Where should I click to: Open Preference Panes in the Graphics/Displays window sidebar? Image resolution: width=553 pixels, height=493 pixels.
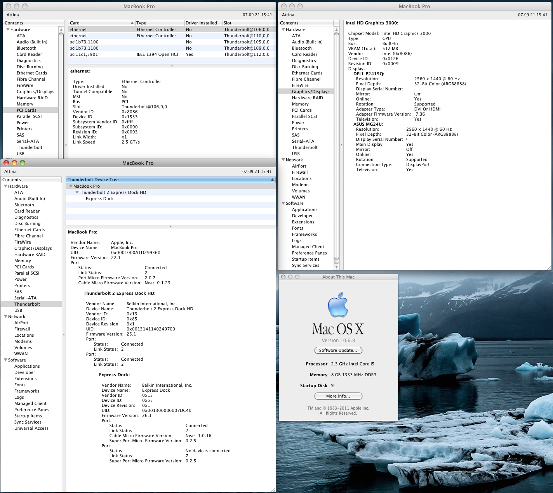point(310,253)
